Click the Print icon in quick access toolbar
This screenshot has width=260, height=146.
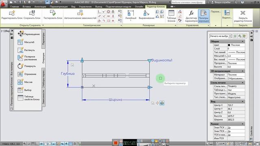(29, 2)
